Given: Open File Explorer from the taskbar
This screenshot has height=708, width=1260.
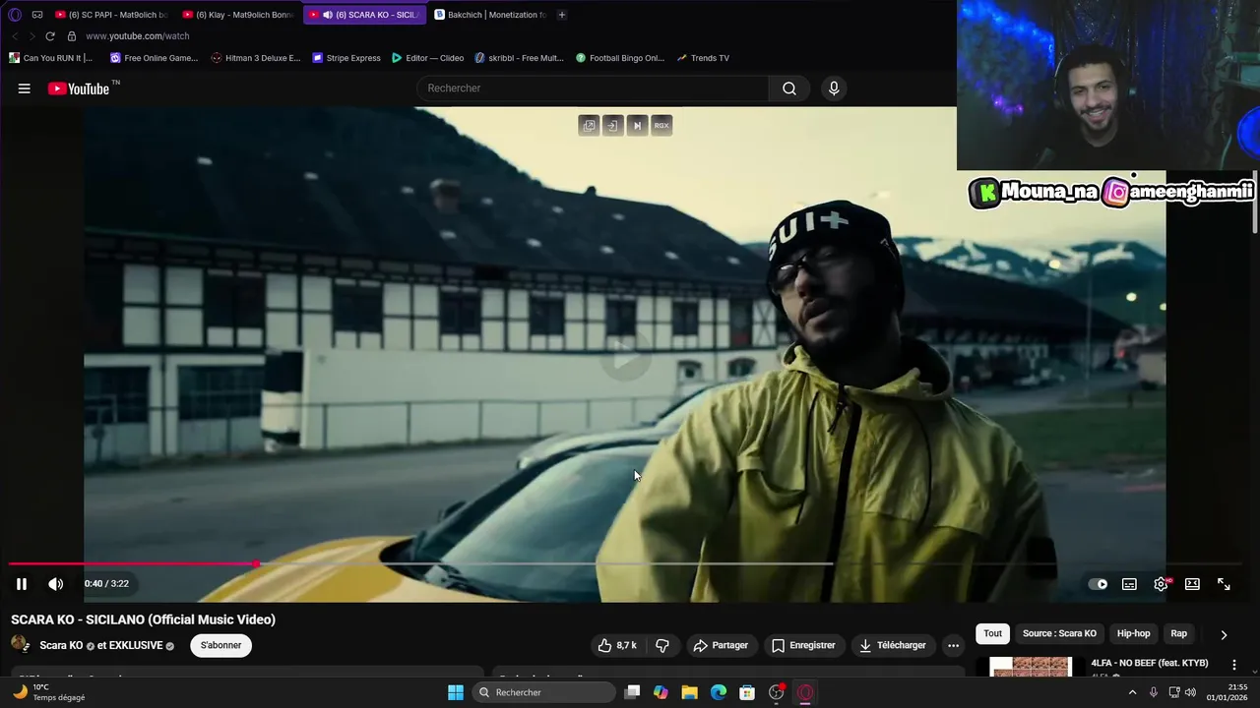Looking at the screenshot, I should (689, 692).
